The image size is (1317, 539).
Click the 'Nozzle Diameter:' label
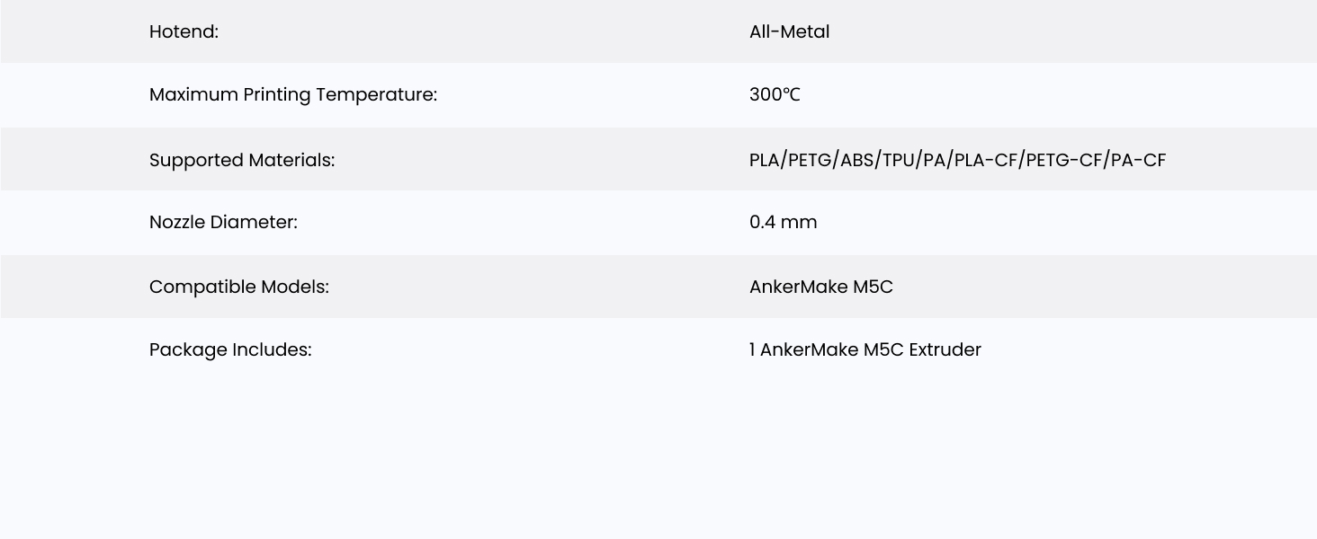pyautogui.click(x=222, y=223)
